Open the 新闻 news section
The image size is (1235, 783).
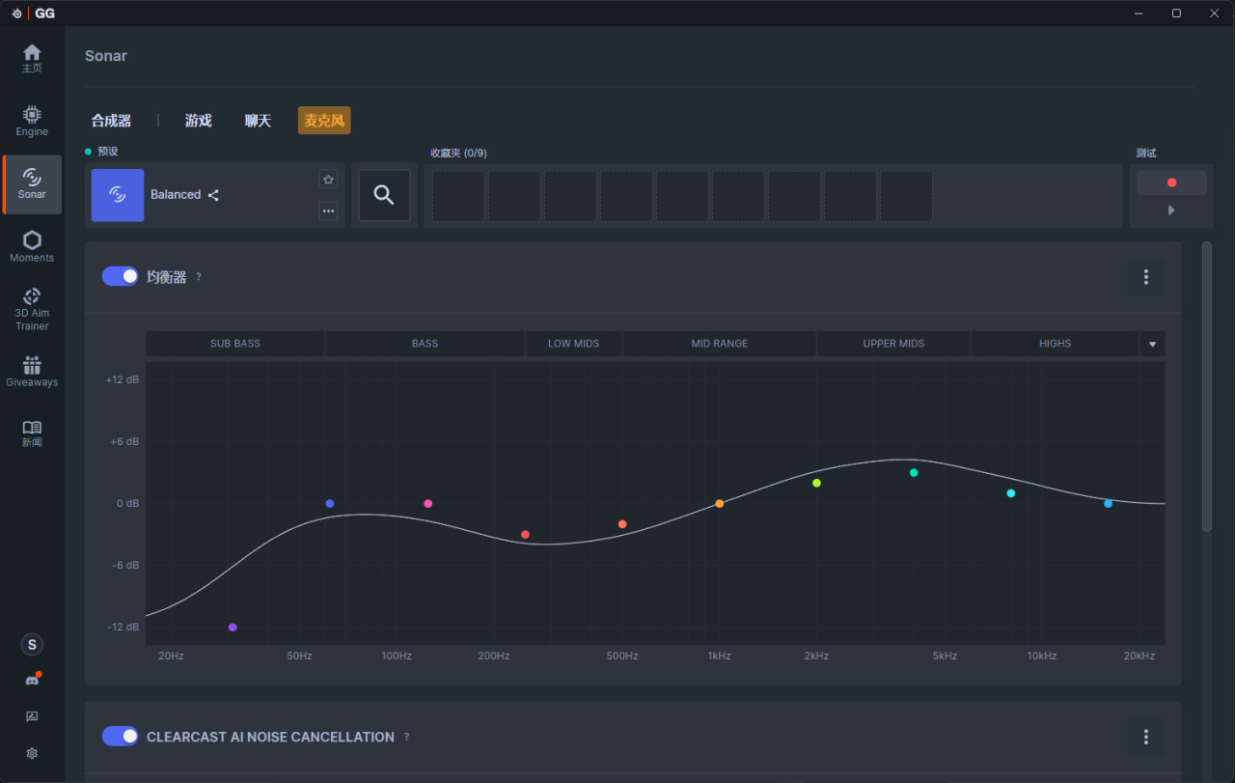(32, 433)
